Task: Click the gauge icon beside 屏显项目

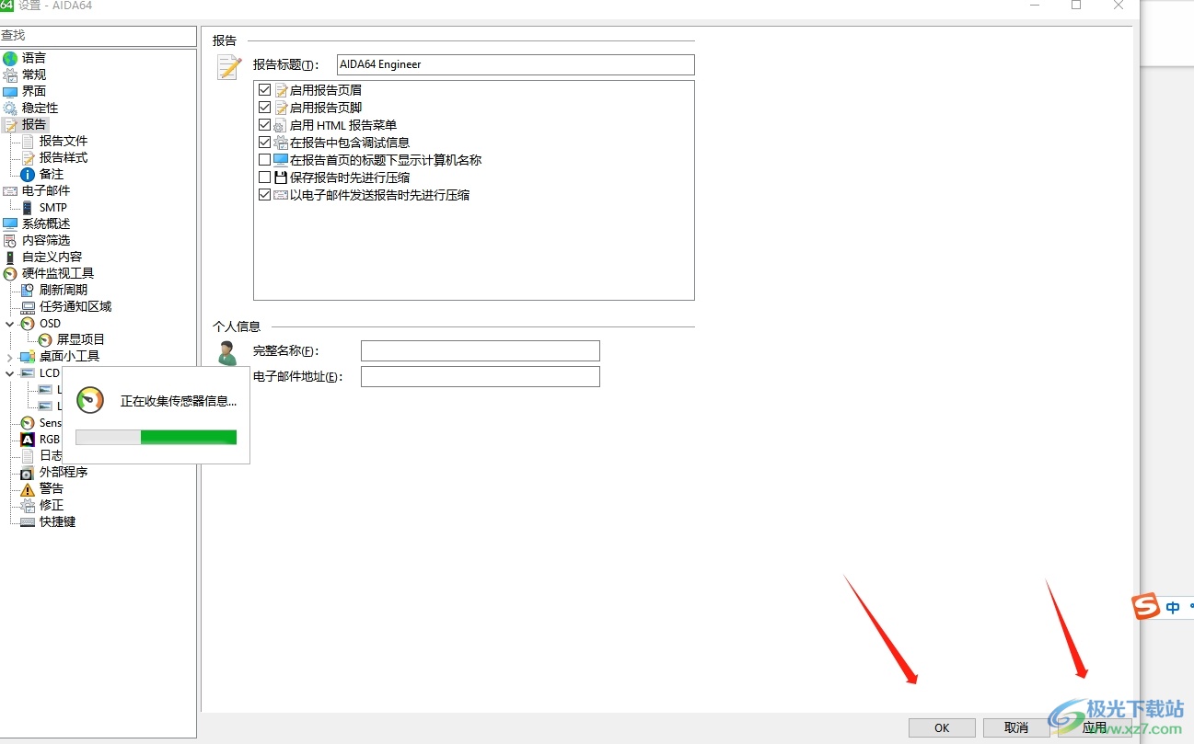Action: tap(45, 339)
